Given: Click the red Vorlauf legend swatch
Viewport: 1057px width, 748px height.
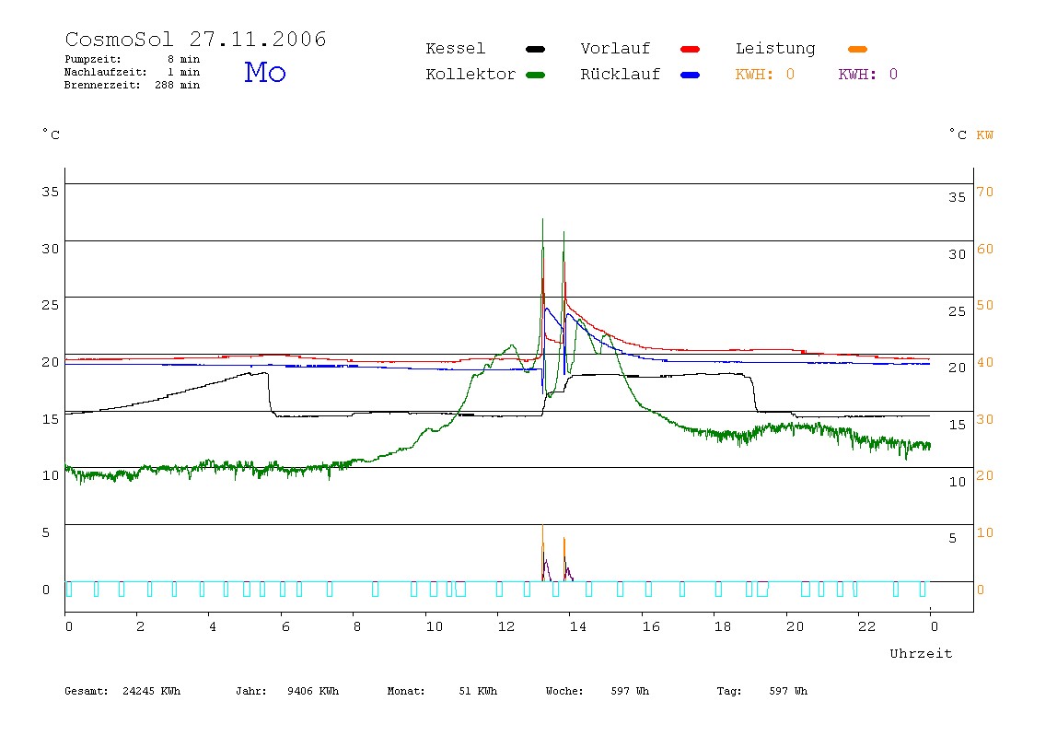Looking at the screenshot, I should pyautogui.click(x=691, y=49).
